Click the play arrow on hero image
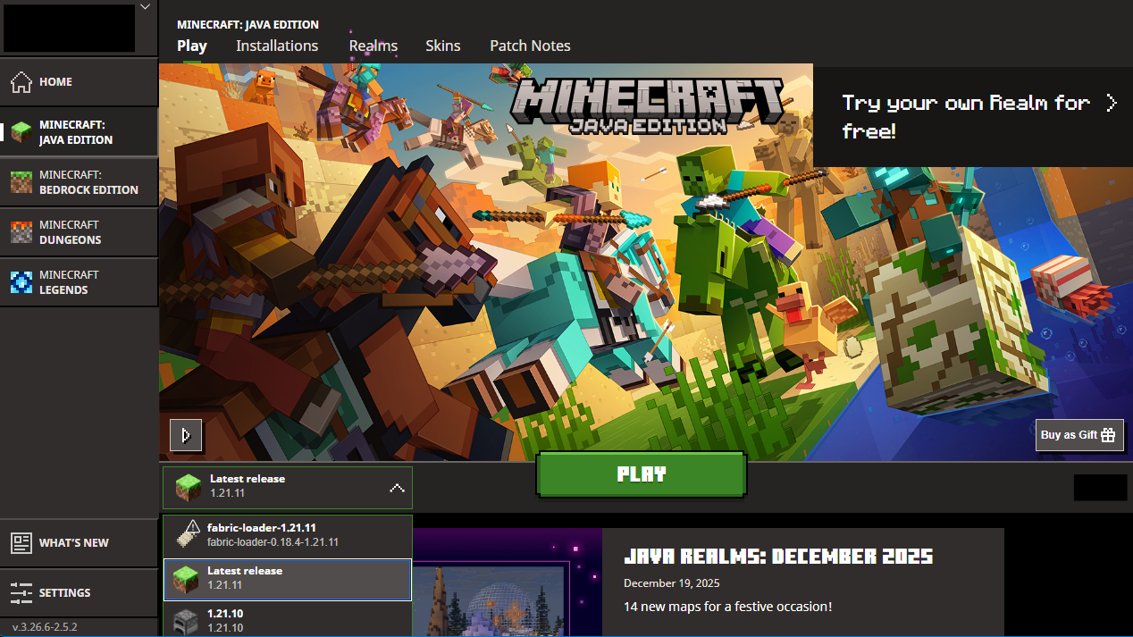Viewport: 1133px width, 637px height. 186,435
